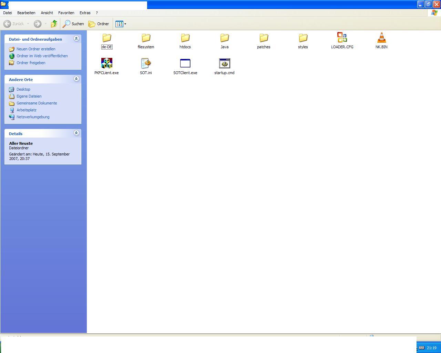
Task: Click the system tray clock
Action: (x=431, y=348)
